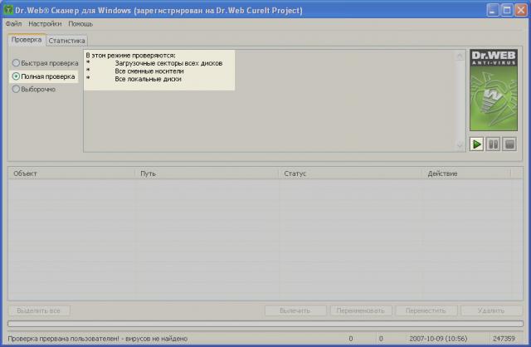Screen dimensions: 531x347
Task: Stop the scan with the stop button
Action: click(509, 144)
